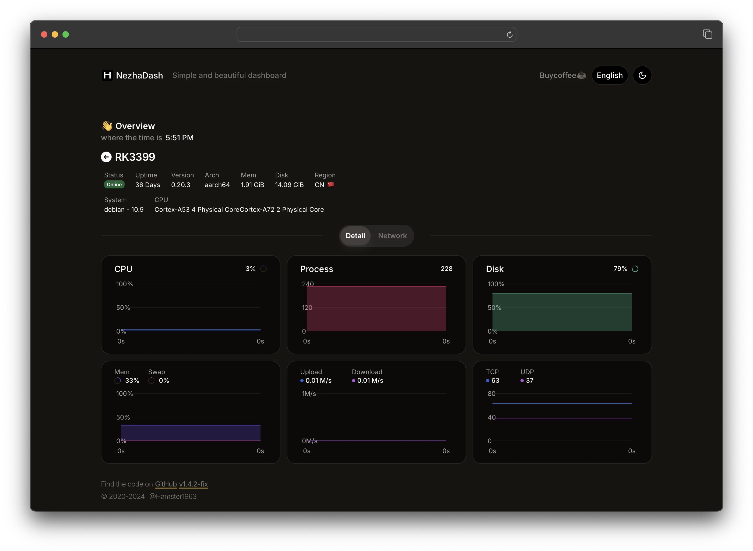Click the v1.4.2-fix version link
Screen dimensions: 753x551
click(x=193, y=484)
